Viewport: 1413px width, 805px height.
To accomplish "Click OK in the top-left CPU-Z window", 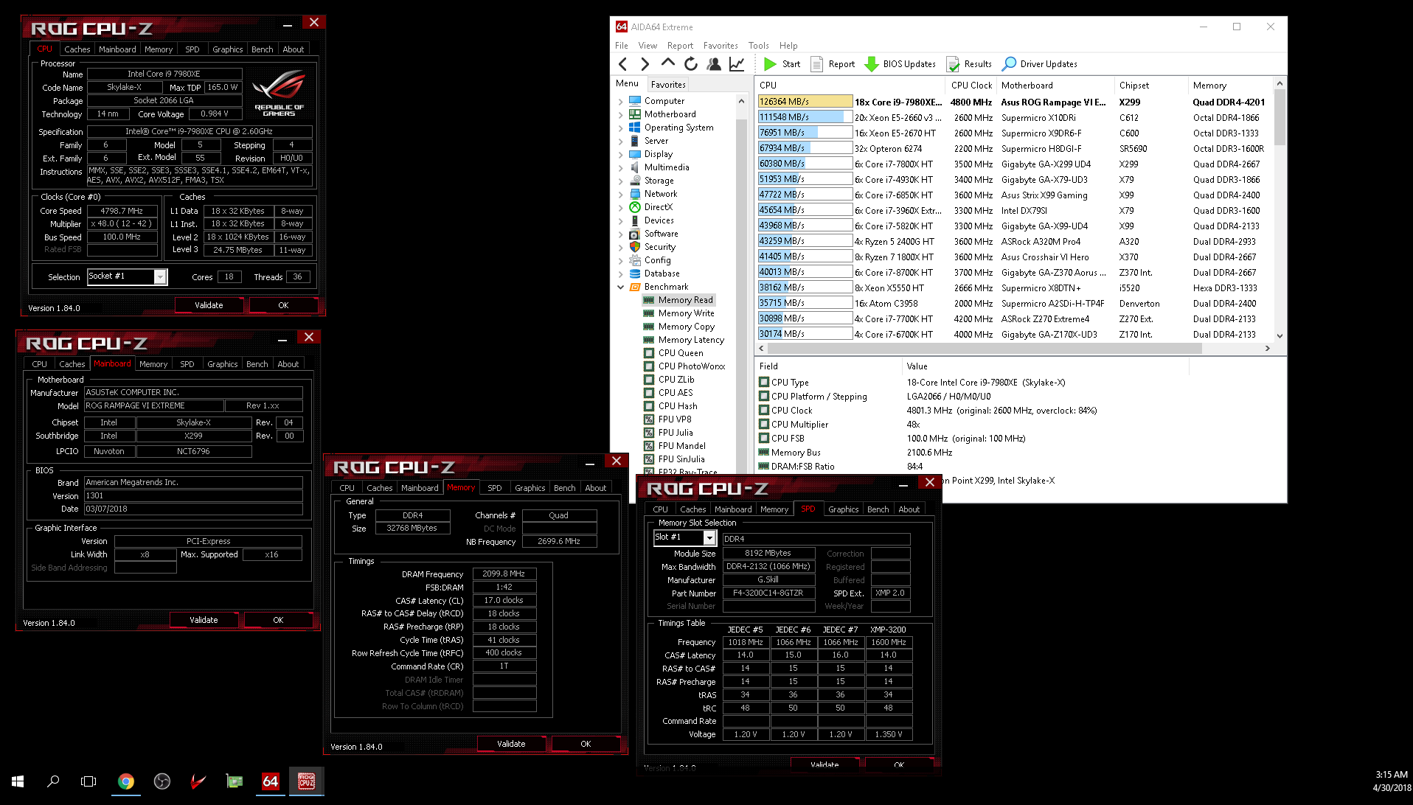I will tap(283, 305).
